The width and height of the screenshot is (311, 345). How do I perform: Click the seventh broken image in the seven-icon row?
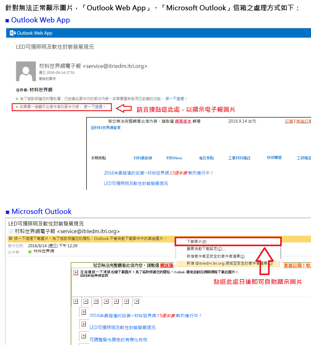(137, 301)
